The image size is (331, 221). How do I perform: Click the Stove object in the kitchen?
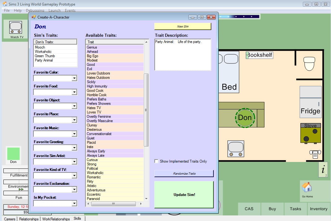tap(310, 133)
